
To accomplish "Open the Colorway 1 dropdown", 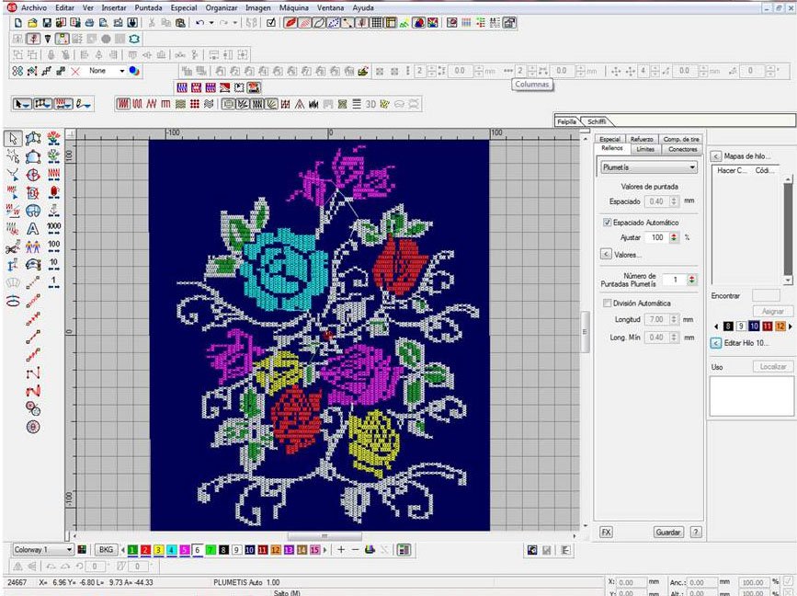I will tap(42, 550).
